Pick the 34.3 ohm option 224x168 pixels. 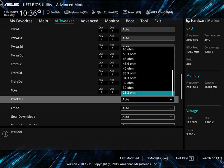point(147,78)
